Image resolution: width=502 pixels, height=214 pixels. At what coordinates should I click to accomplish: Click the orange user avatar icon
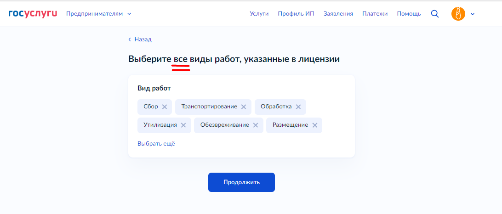pos(458,14)
